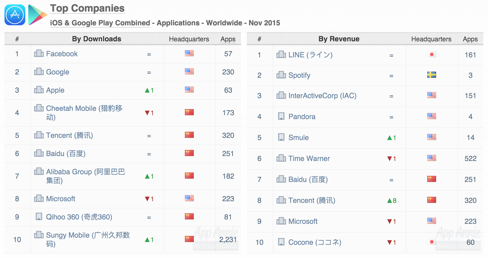The image size is (488, 258).
Task: Click the Japan flag in Cocone row
Action: (x=432, y=242)
